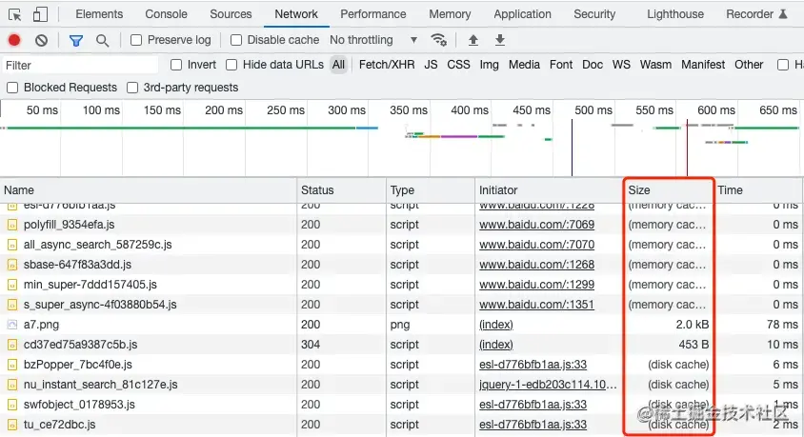
Task: Open the Console tab
Action: click(166, 14)
